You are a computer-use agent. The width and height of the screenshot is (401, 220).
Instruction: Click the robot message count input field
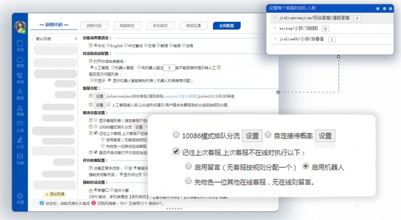pos(170,68)
